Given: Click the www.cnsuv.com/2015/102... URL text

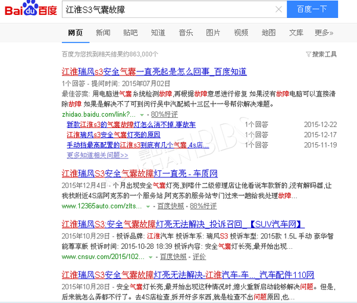Looking at the screenshot, I should [103, 257].
